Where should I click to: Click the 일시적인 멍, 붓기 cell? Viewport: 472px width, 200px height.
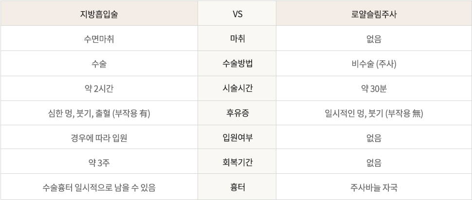pyautogui.click(x=374, y=114)
